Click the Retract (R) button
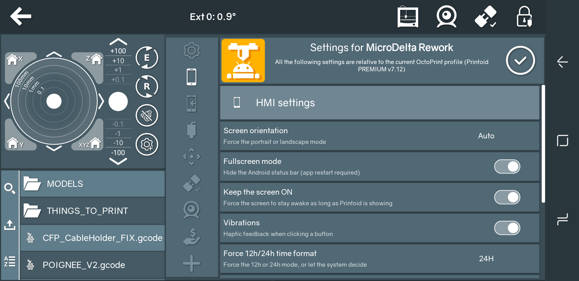 click(147, 86)
